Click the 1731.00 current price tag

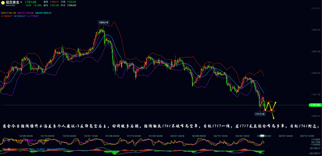(315, 105)
